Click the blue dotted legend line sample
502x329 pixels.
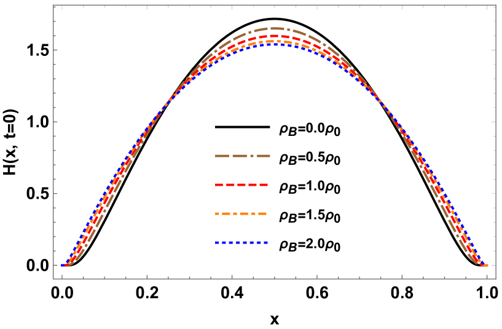tap(241, 243)
